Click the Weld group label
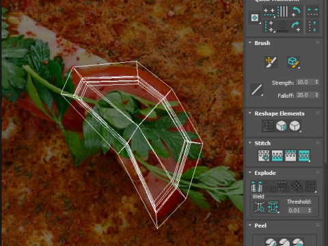The height and width of the screenshot is (246, 328). 258,196
